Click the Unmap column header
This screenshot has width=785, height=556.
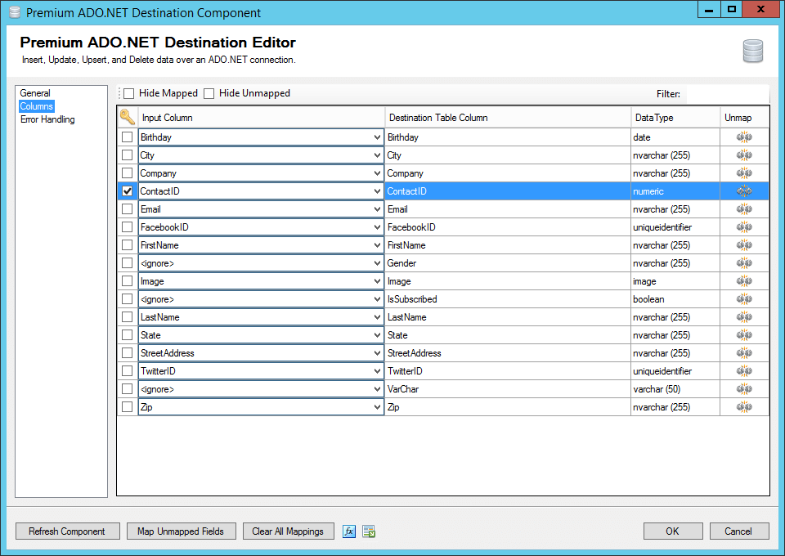744,118
